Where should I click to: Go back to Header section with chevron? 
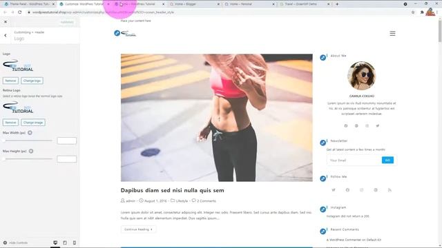click(6, 35)
